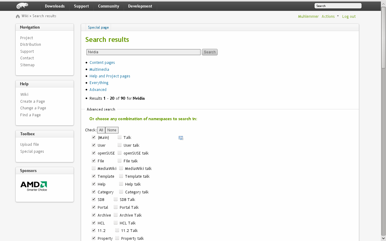This screenshot has height=241, width=386.
Task: Open the Development menu
Action: [140, 6]
